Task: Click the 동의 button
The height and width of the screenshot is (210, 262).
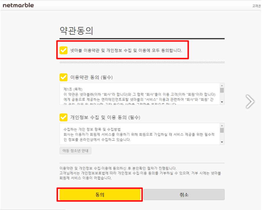Action: coord(100,195)
